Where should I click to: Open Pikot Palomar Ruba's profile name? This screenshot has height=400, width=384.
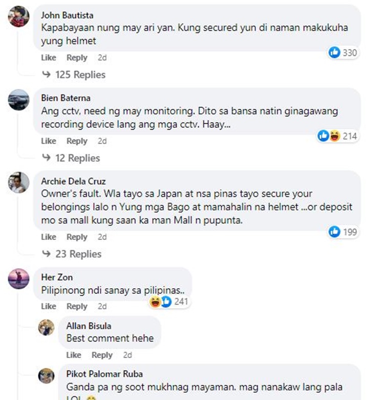(104, 374)
